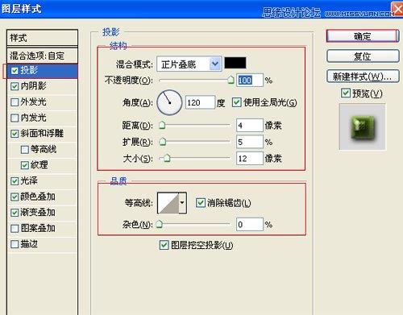Click the opacity value field

250,80
